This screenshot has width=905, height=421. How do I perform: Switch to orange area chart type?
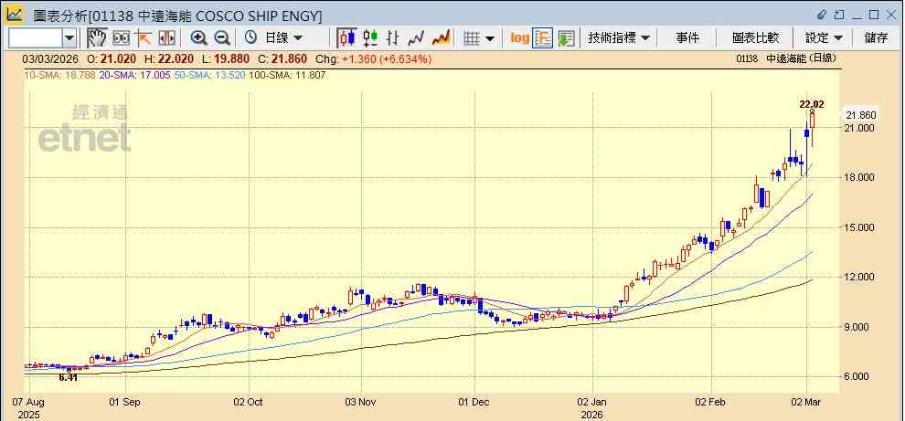click(441, 38)
